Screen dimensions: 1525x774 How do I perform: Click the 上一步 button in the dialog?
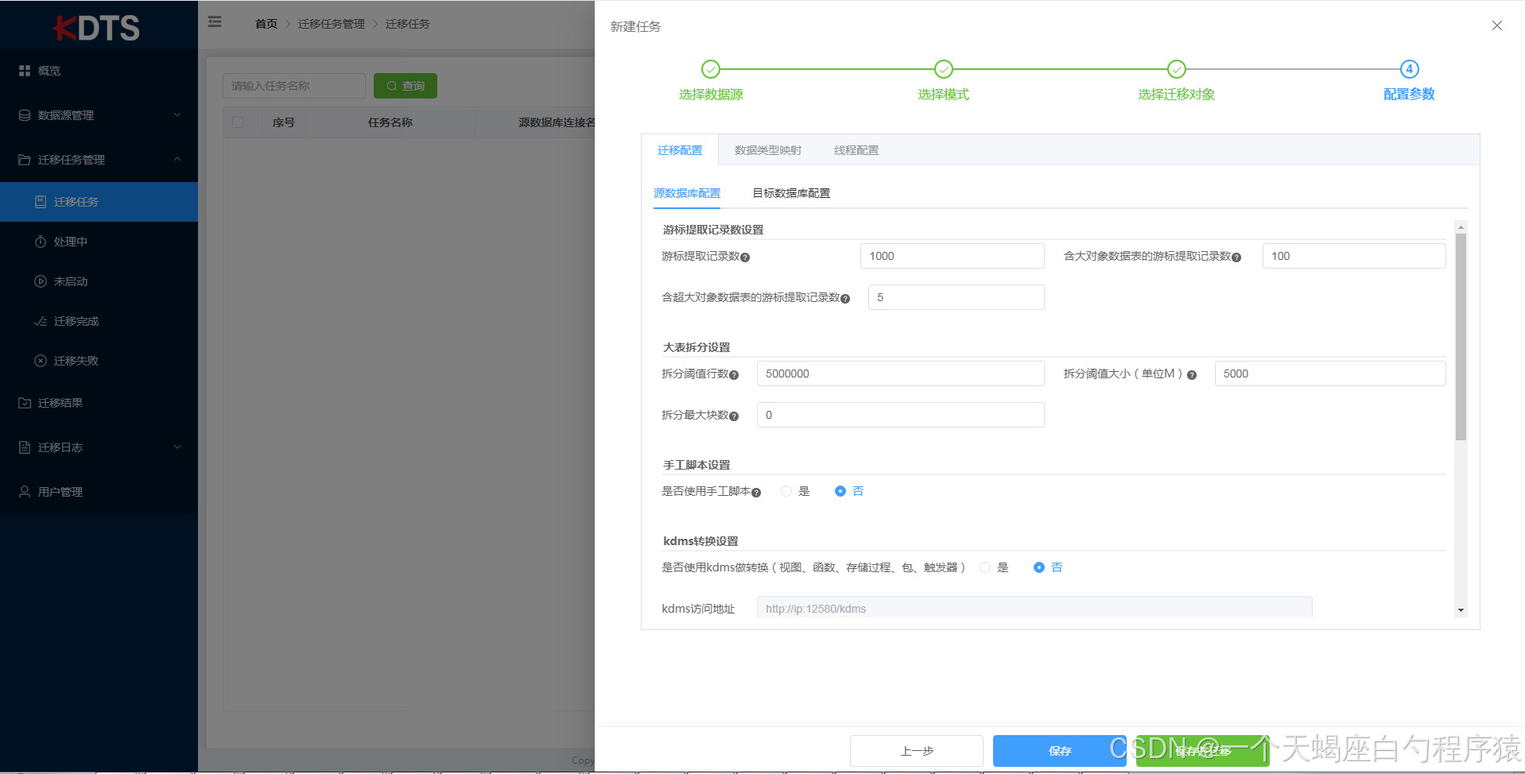(916, 750)
